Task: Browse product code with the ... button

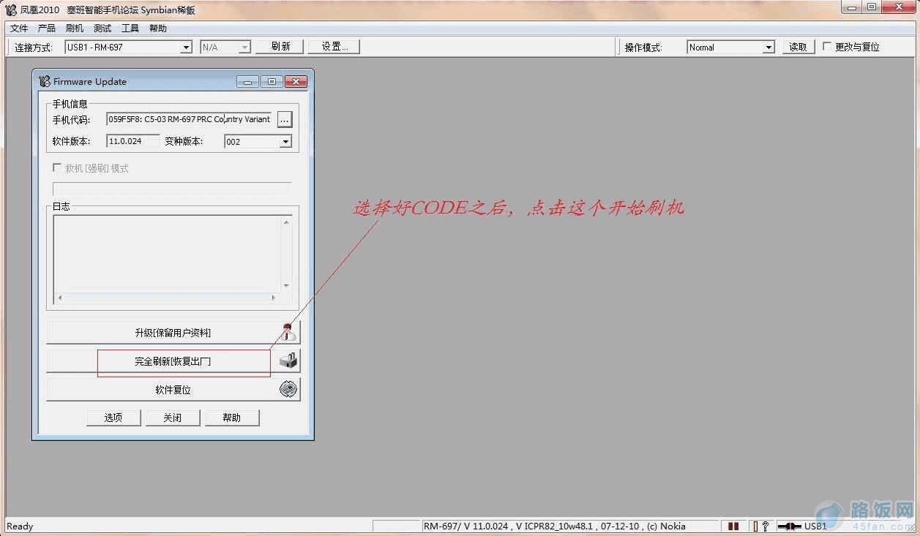Action: pyautogui.click(x=285, y=119)
